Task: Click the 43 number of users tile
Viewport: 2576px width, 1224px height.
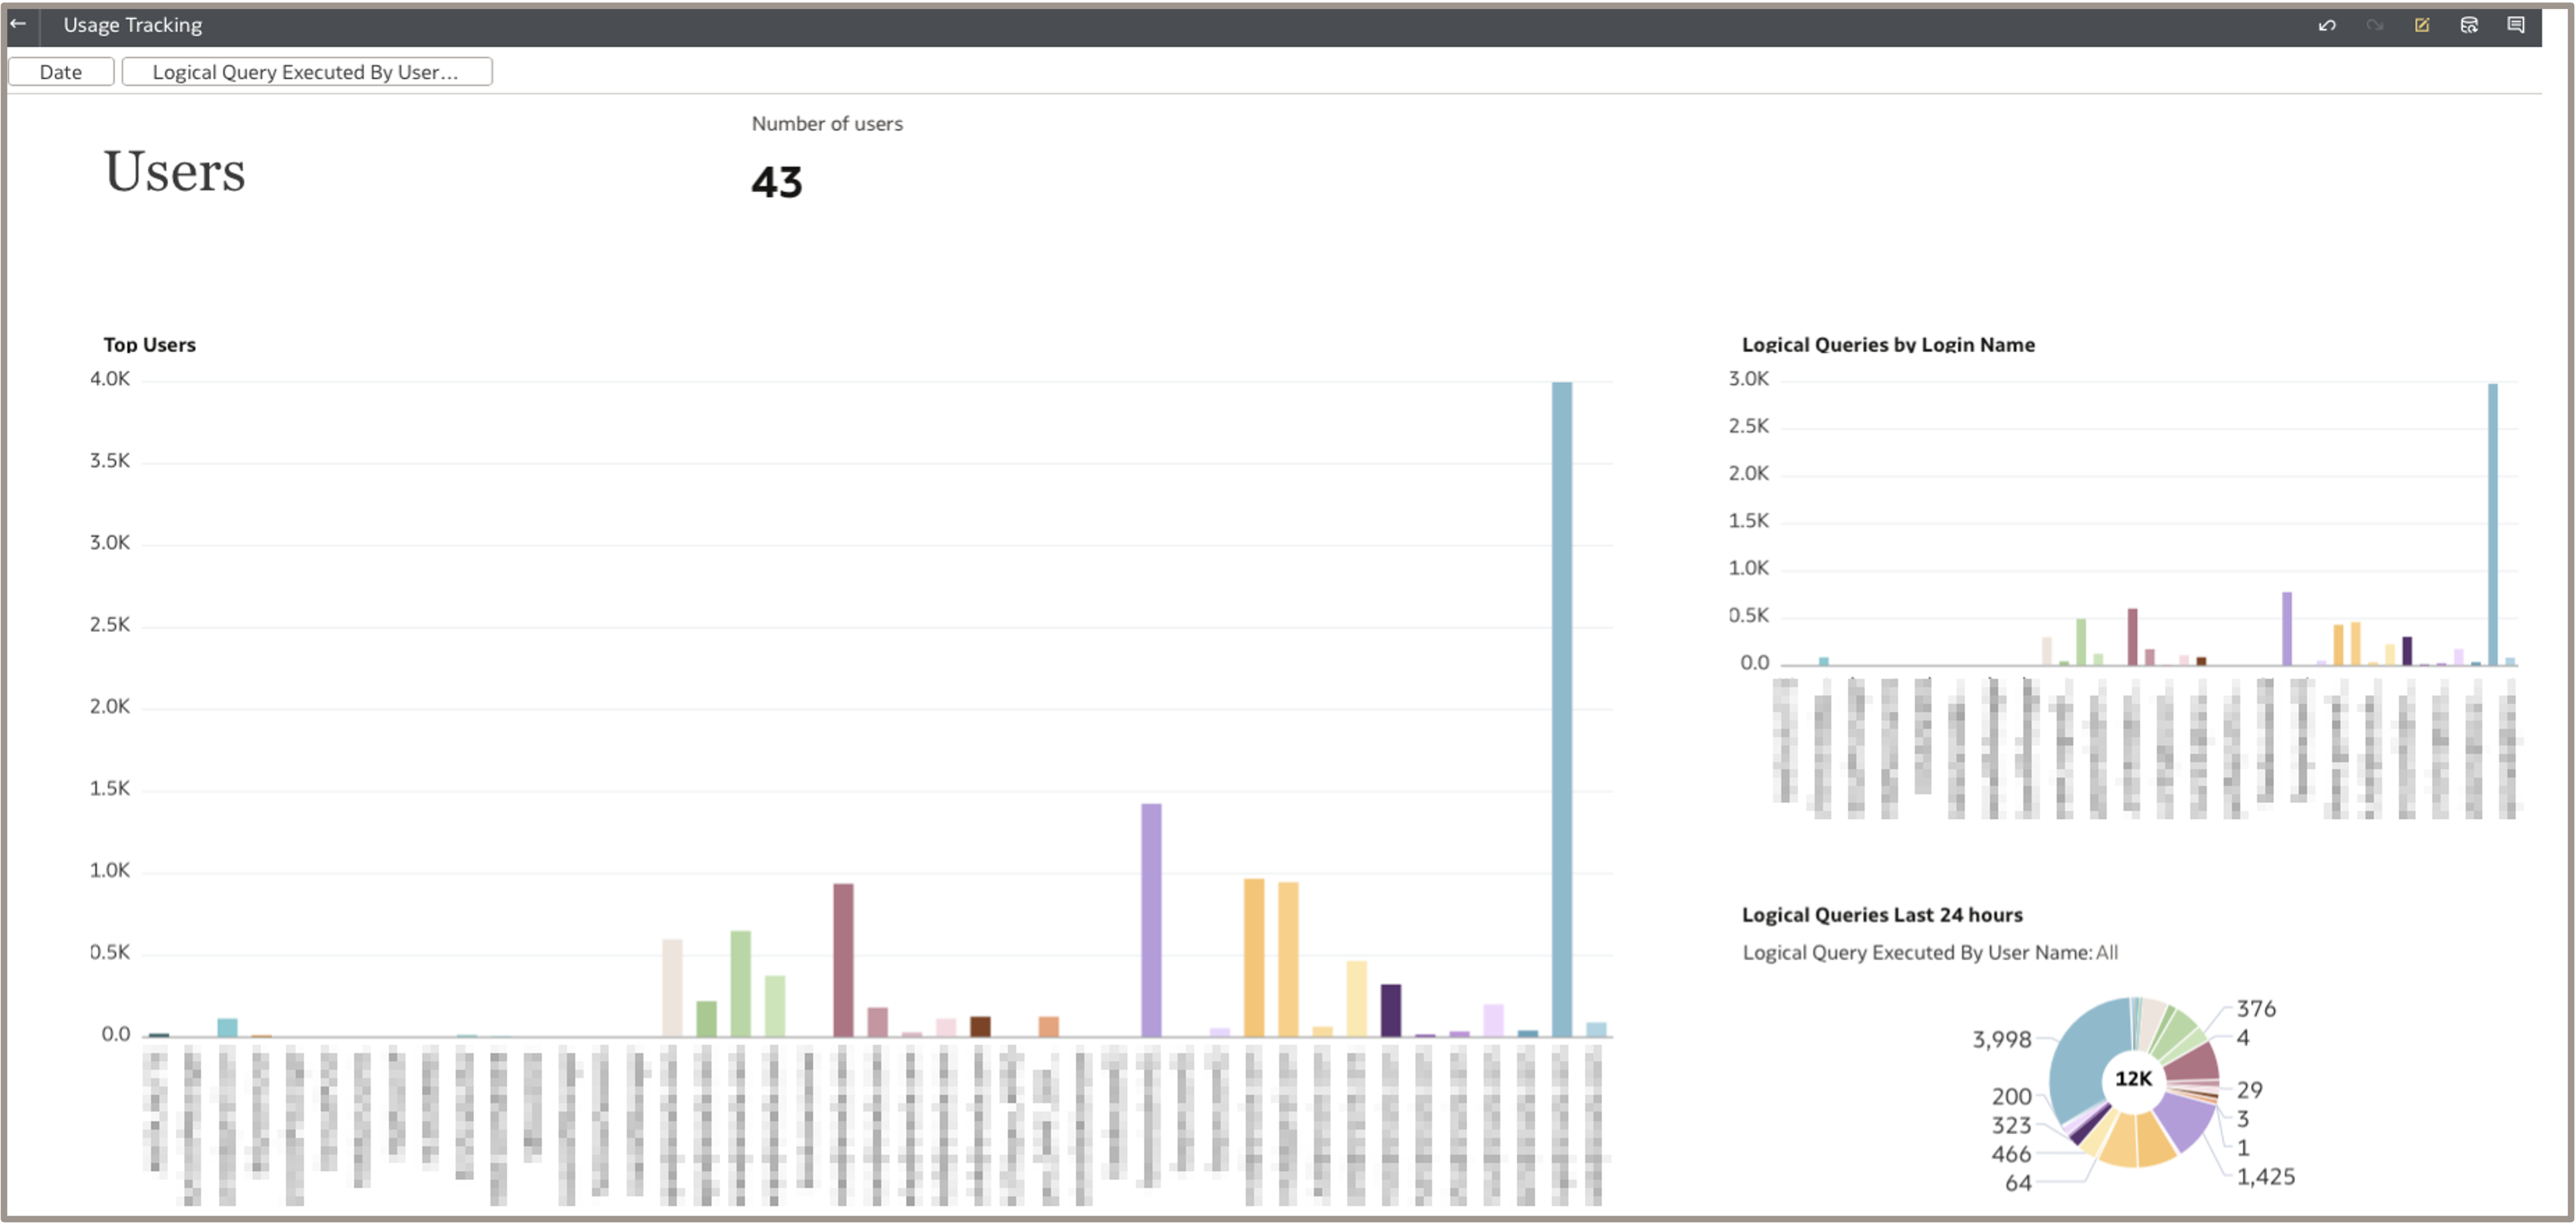Action: (x=777, y=182)
